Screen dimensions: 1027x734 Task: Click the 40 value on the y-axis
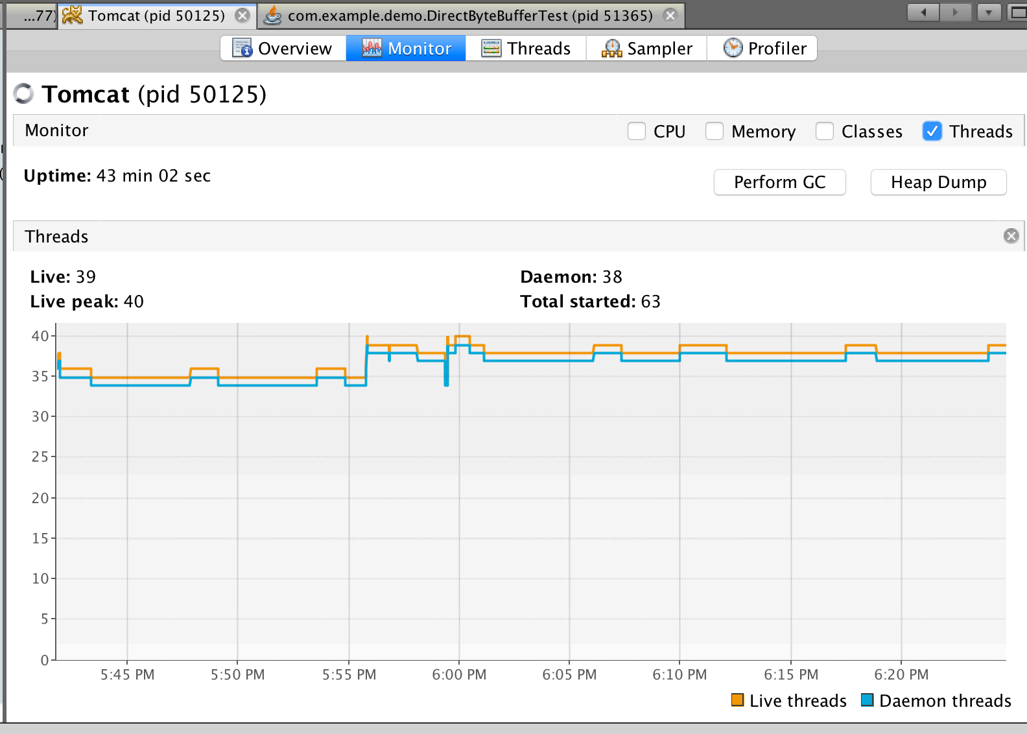point(40,336)
